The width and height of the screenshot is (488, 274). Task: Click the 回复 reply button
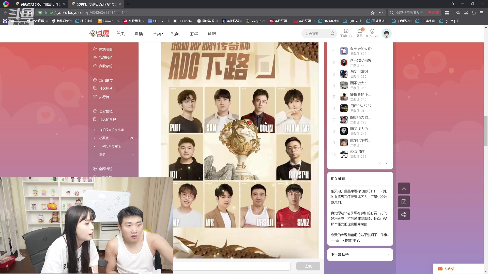pos(308,266)
